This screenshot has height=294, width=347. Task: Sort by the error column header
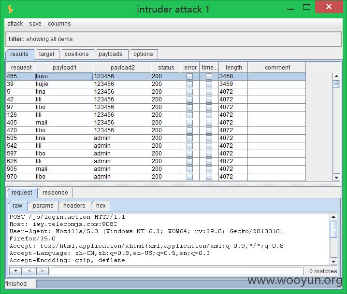click(x=190, y=68)
